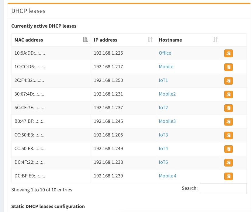Add static mapping for IoT1
Image resolution: width=252 pixels, height=212 pixels.
(x=228, y=80)
